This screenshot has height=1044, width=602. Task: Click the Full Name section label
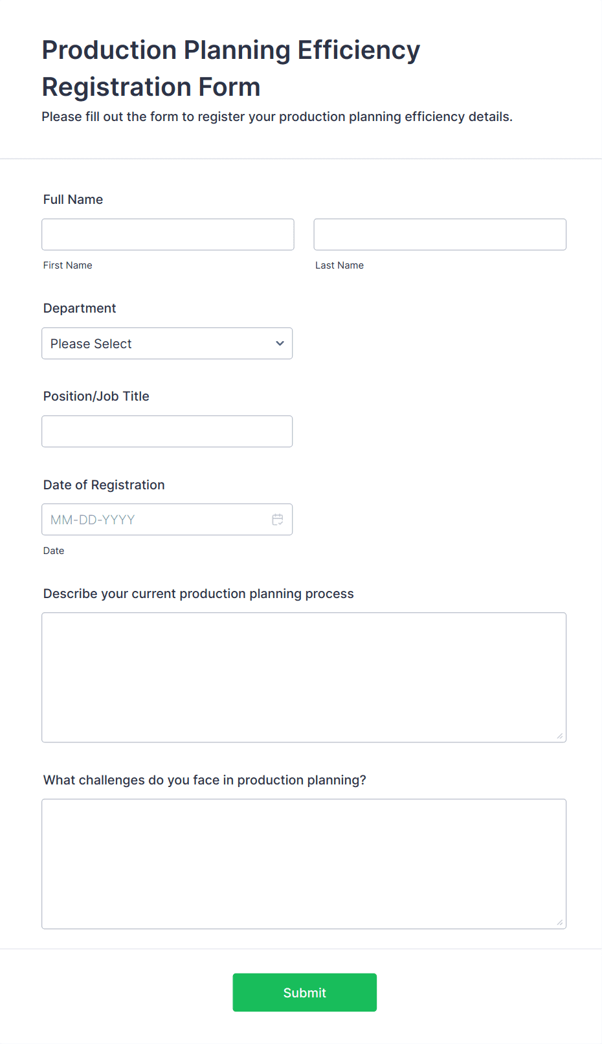tap(73, 199)
